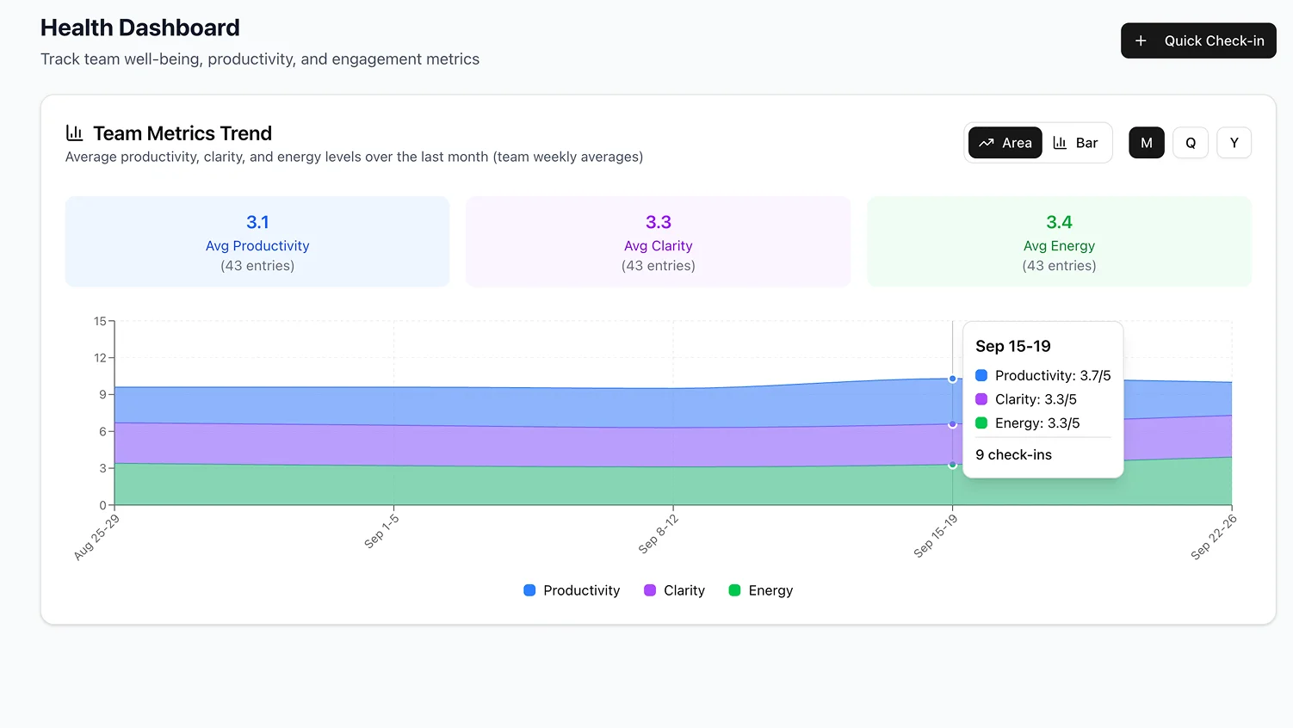1293x728 pixels.
Task: Click the purple Clarity legend dot
Action: coord(651,590)
